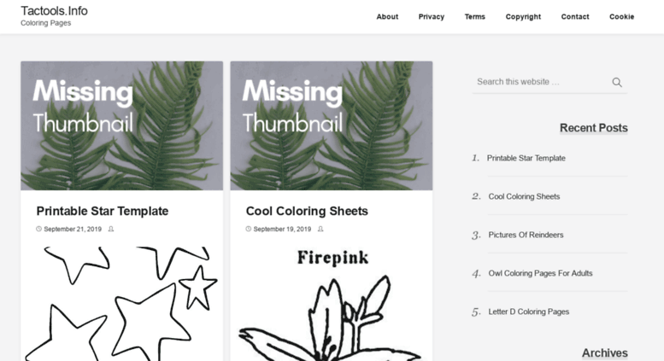Image resolution: width=664 pixels, height=361 pixels.
Task: Click author icon on Cool Coloring Sheets post
Action: 320,229
